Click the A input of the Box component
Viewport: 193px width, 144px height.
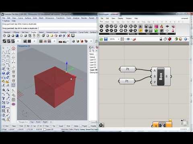coord(154,70)
